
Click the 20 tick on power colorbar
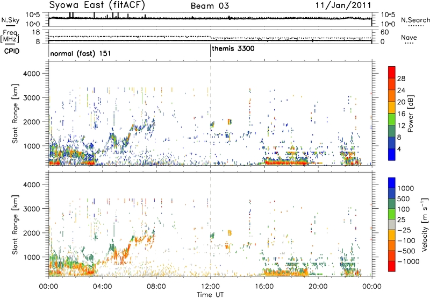point(401,102)
